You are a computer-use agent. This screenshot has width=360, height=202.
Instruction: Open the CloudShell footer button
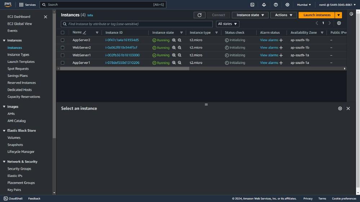(13, 198)
